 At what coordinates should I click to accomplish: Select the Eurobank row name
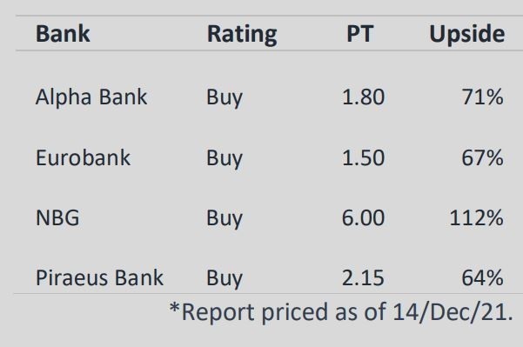pyautogui.click(x=83, y=157)
